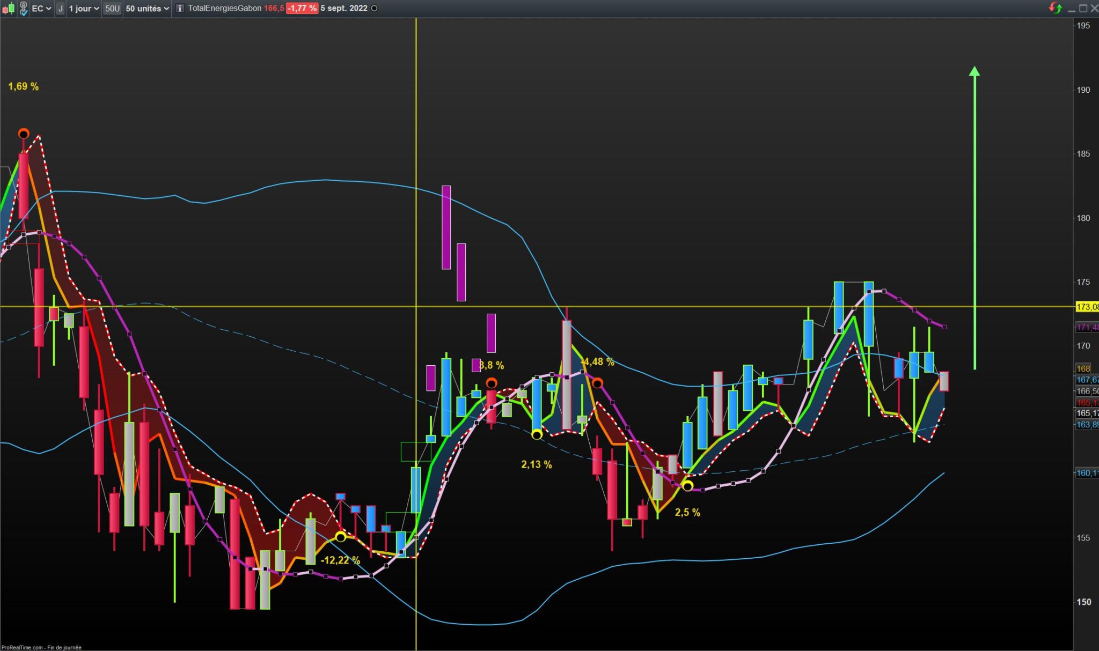The width and height of the screenshot is (1099, 651).
Task: Click the linked-chart group icon with checkmark
Action: click(23, 9)
